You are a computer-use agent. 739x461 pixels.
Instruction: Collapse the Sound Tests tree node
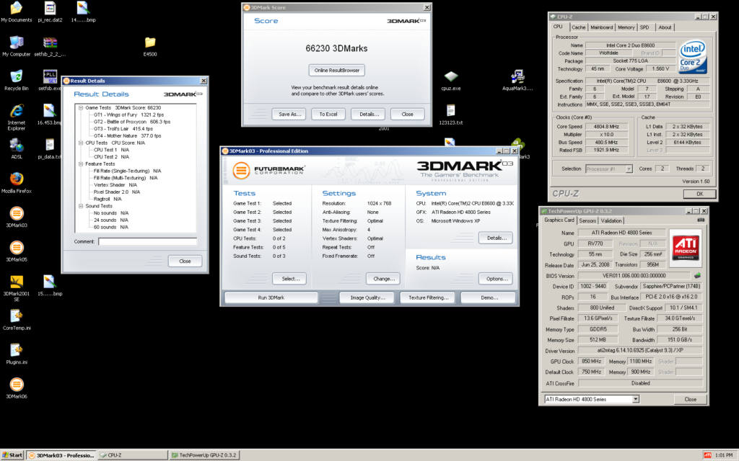pyautogui.click(x=81, y=206)
